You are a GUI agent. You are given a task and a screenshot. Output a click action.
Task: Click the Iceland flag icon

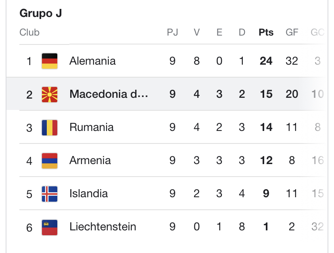pyautogui.click(x=50, y=194)
